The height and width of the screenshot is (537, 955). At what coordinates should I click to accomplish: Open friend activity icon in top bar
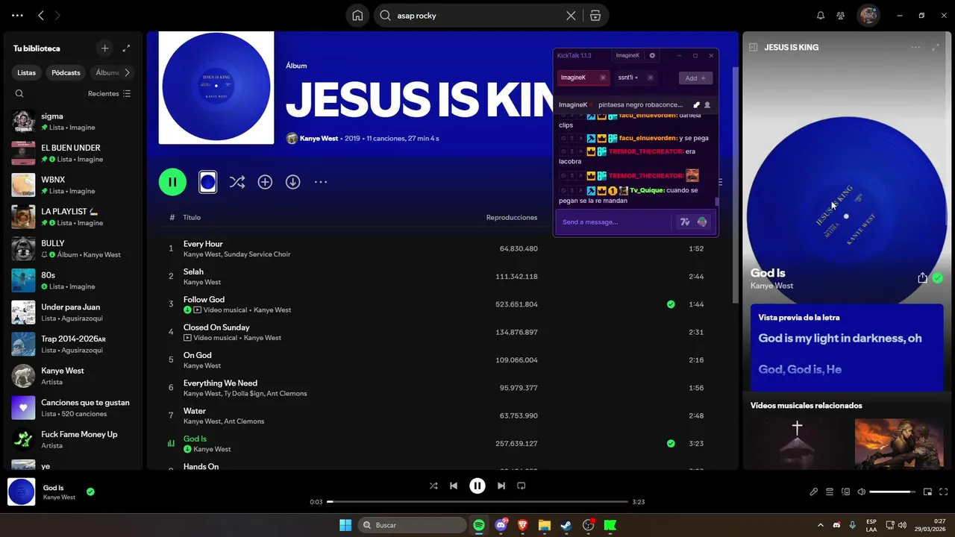pyautogui.click(x=841, y=16)
